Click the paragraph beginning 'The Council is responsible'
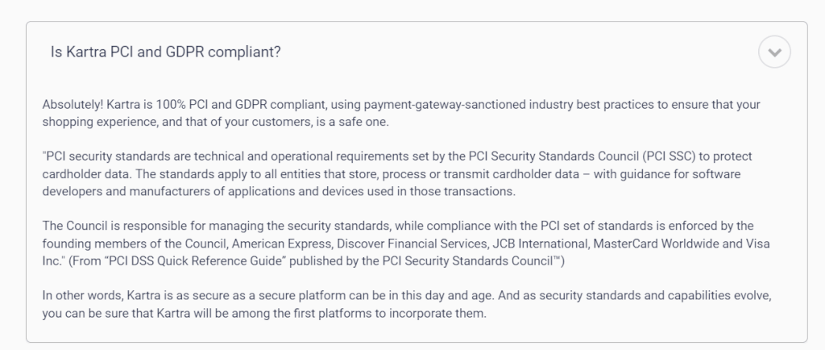The image size is (825, 350). (x=406, y=244)
